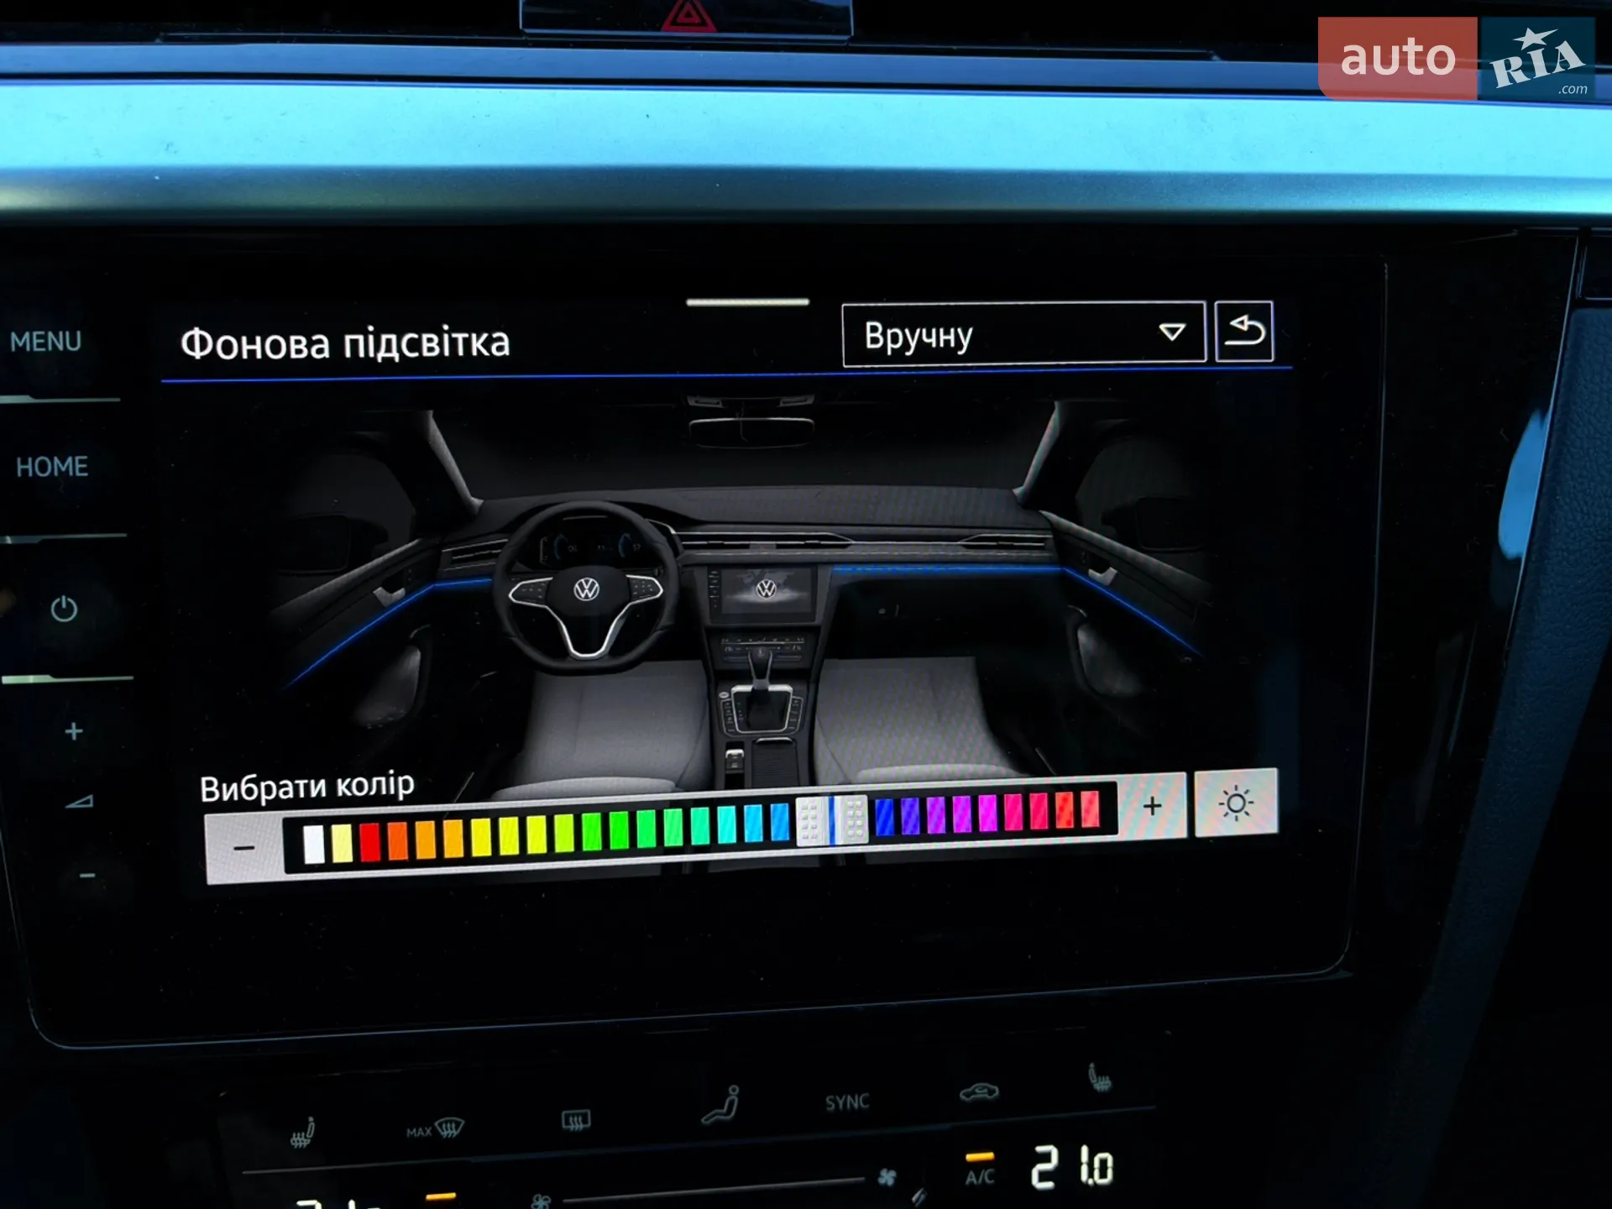Tap the volume plus icon
Image resolution: width=1612 pixels, height=1209 pixels.
coord(74,731)
